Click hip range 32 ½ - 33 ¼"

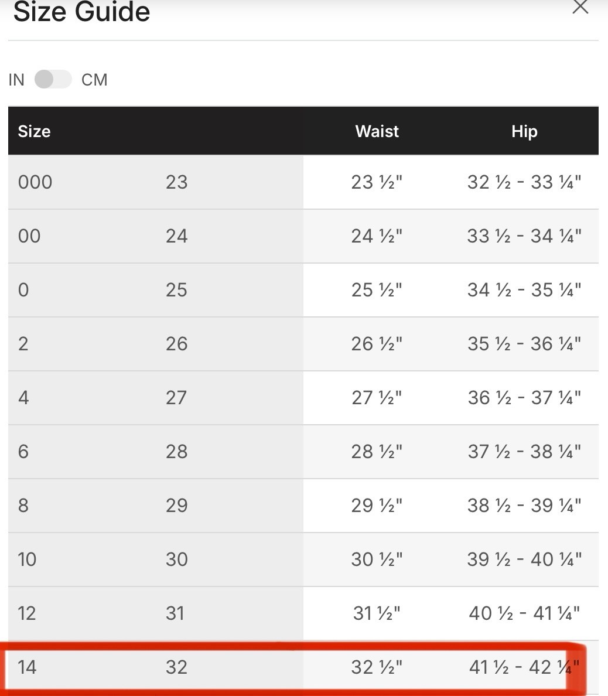pos(524,182)
